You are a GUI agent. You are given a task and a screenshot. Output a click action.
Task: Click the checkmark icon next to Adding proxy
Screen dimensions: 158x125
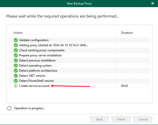[x=16, y=45]
